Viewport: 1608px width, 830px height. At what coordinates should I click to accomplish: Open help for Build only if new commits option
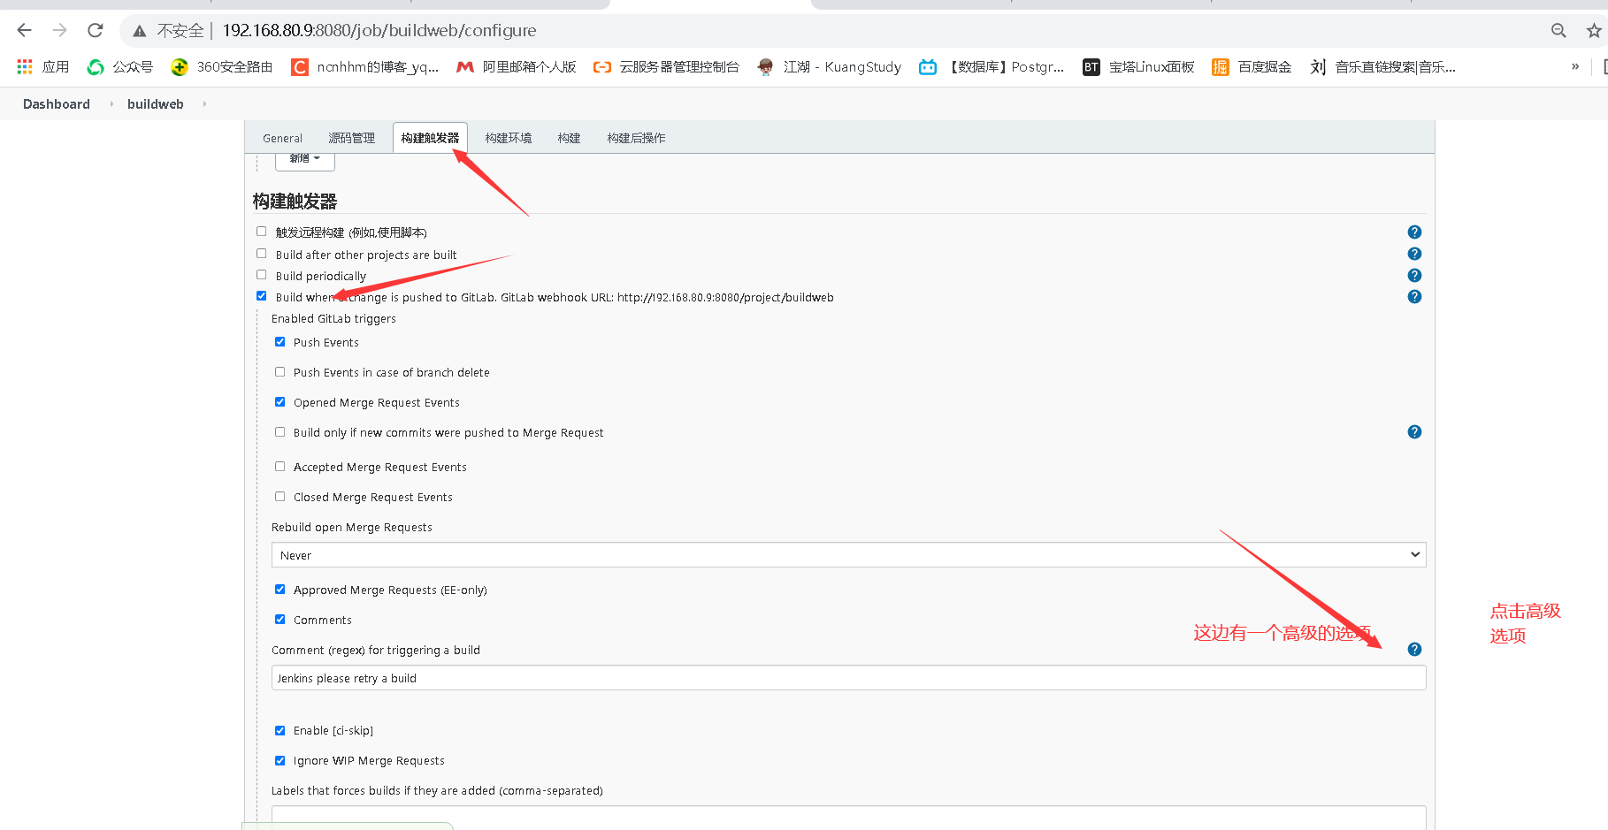click(1413, 431)
